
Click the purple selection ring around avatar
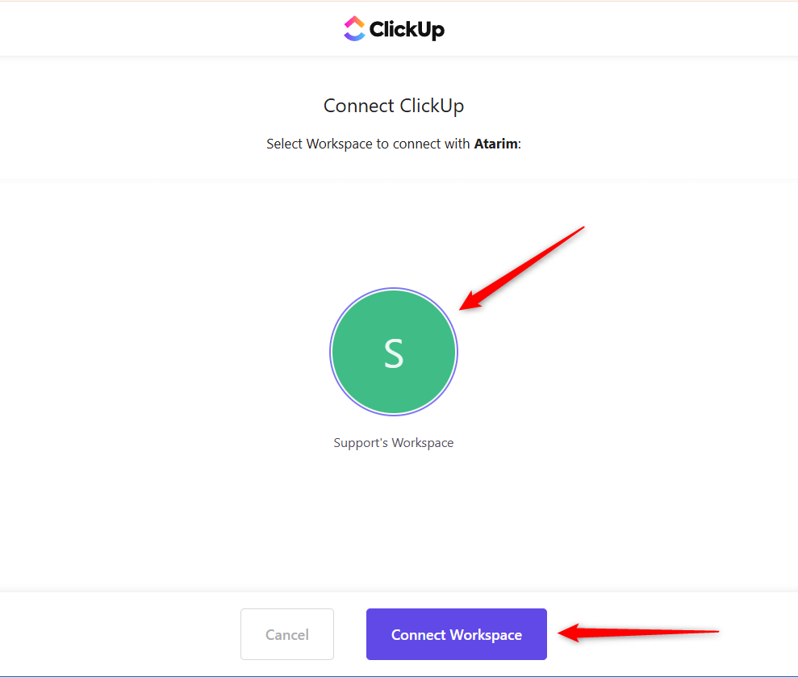(330, 352)
